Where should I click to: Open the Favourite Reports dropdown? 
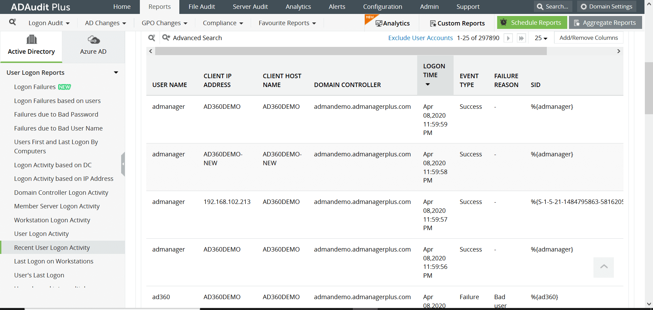tap(287, 23)
